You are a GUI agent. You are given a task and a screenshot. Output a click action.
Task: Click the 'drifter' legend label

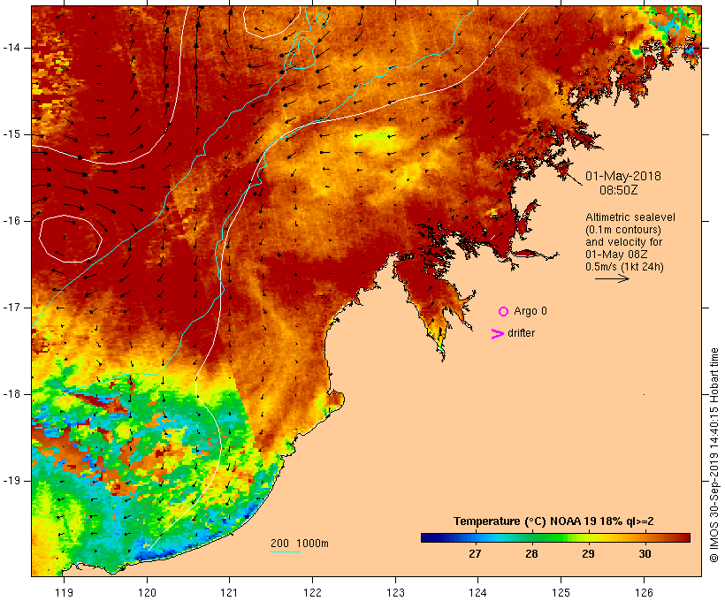(x=521, y=333)
